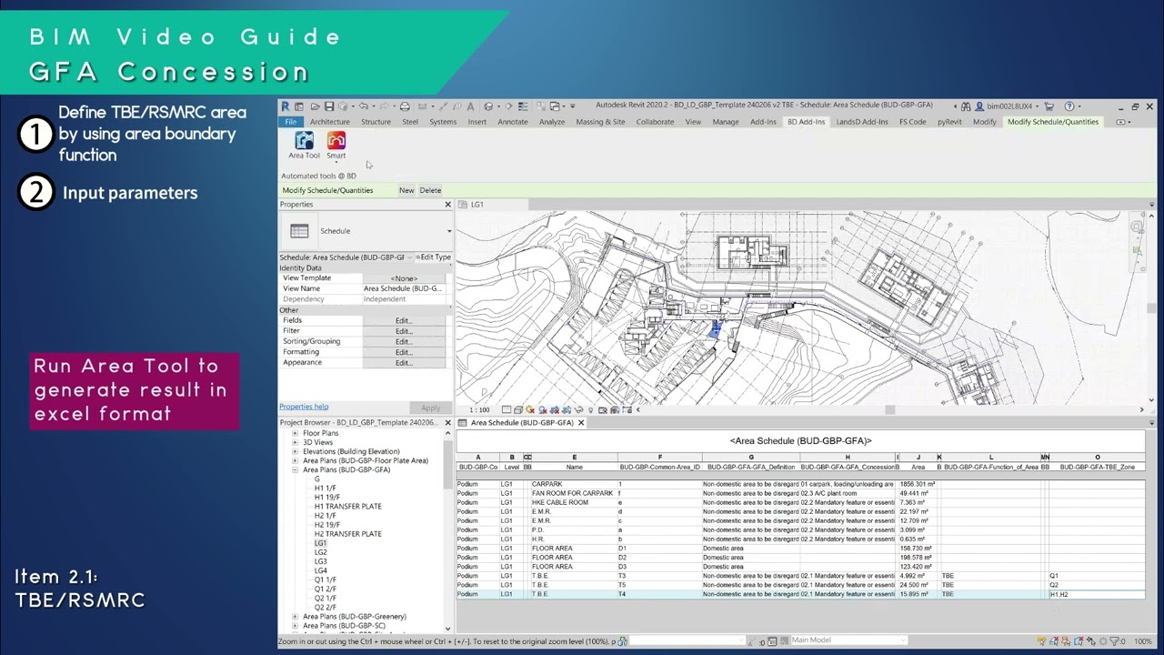Click the H1,H2 TBE zone cell
1164x655 pixels.
[x=1096, y=594]
